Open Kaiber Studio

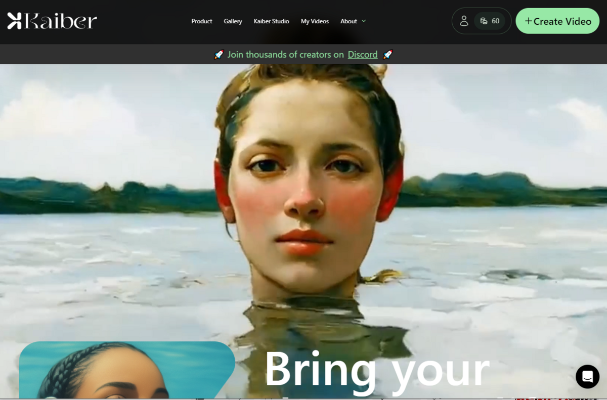(271, 21)
